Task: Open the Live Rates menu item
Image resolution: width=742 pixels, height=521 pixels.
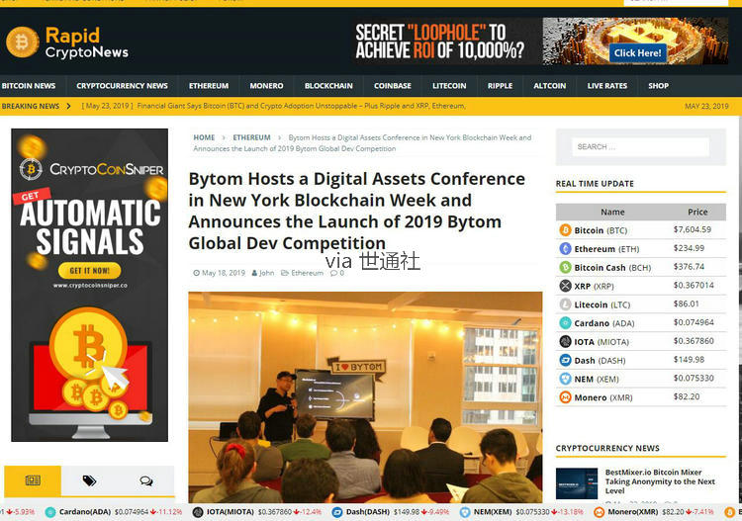Action: 606,86
